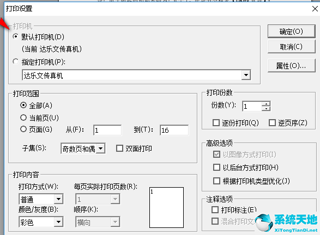This screenshot has width=320, height=235.
Task: Click the (当前 达乐文传真机) text
Action: click(x=52, y=49)
